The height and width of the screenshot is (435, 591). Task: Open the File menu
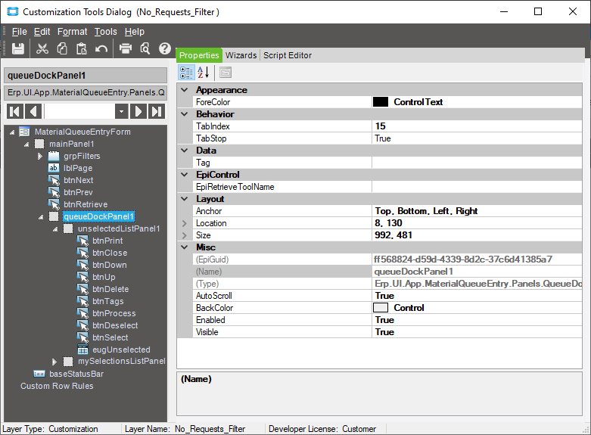click(19, 32)
